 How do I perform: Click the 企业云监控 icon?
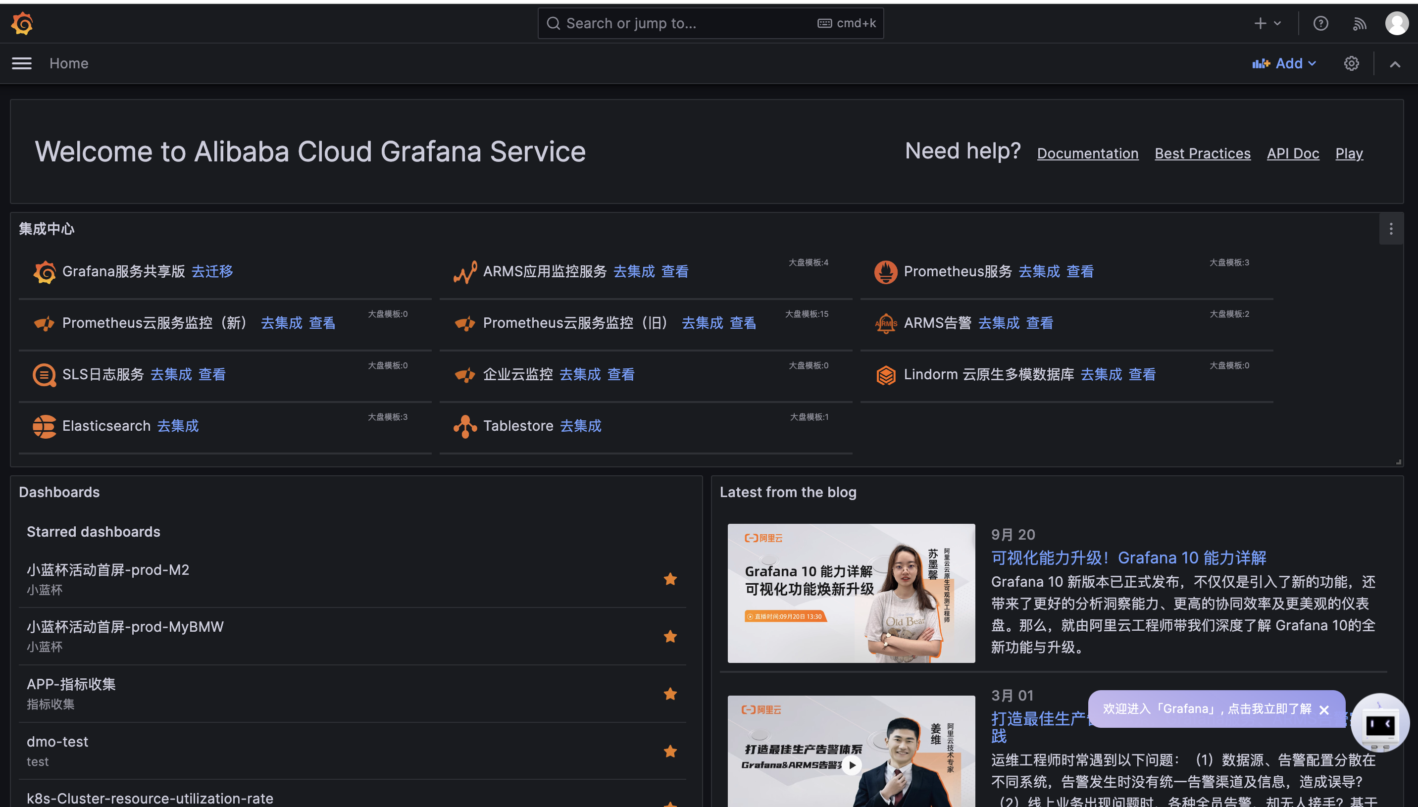click(x=465, y=375)
